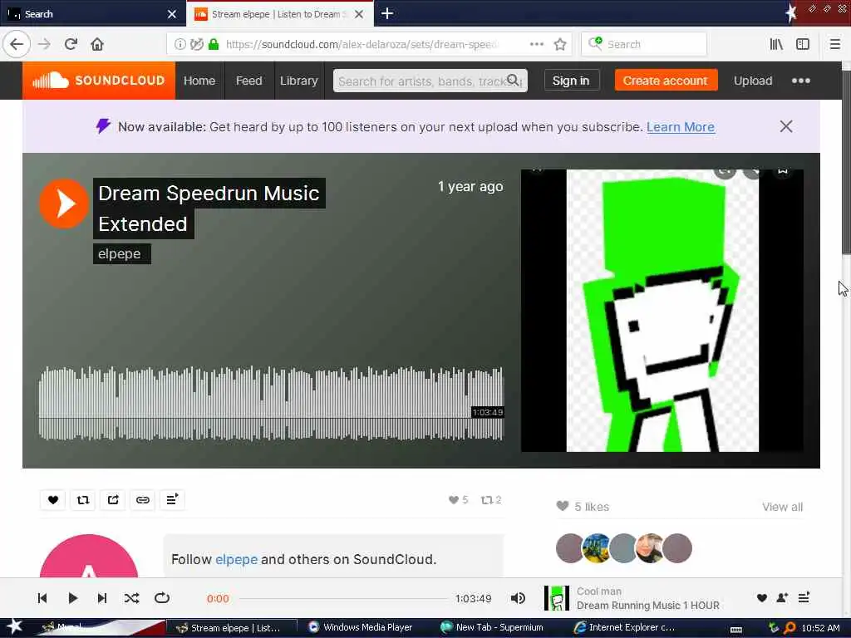851x638 pixels.
Task: Click the SoundCloud logo
Action: pyautogui.click(x=99, y=81)
